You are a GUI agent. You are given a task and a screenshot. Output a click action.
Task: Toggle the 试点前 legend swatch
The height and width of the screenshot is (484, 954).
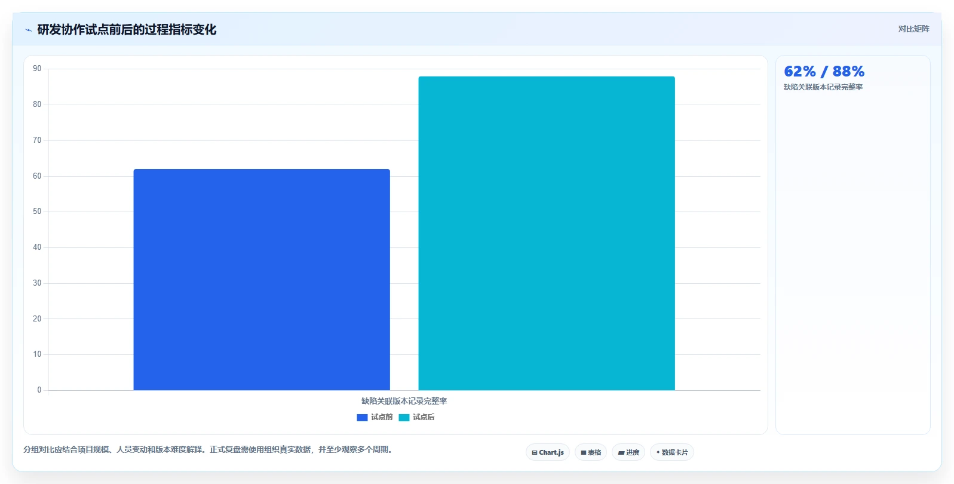pyautogui.click(x=362, y=418)
